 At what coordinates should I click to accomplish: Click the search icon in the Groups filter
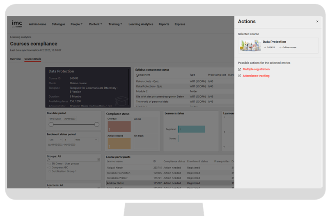click(x=49, y=159)
